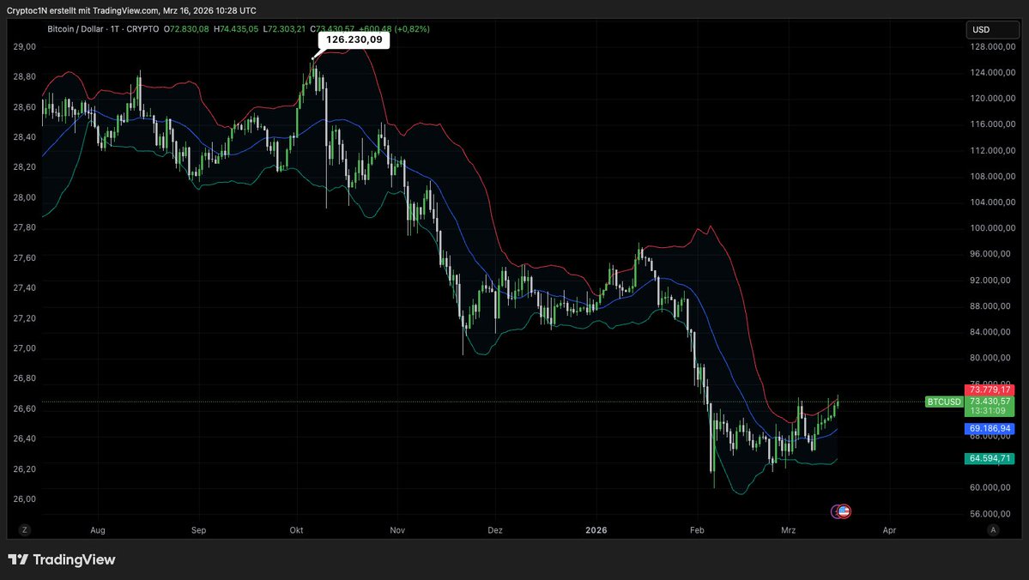This screenshot has width=1029, height=580.
Task: Select the BTCUSD price label
Action: coord(944,402)
